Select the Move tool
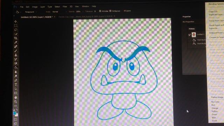The image size is (224, 126). (x=15, y=21)
